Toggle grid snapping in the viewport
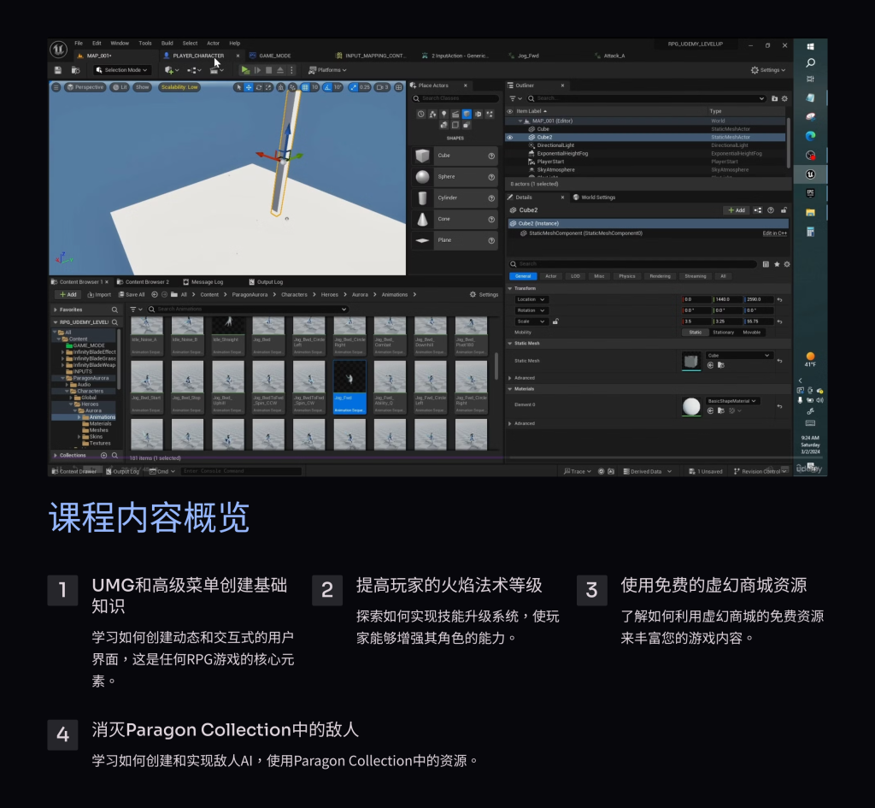 [x=305, y=87]
